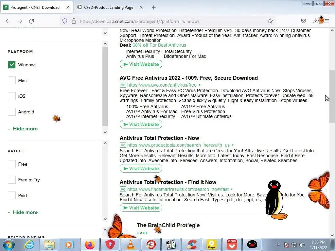Open Total Security sublink
335x251 pixels.
[x=178, y=51]
